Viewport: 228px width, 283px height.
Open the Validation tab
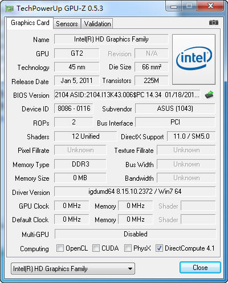point(97,24)
